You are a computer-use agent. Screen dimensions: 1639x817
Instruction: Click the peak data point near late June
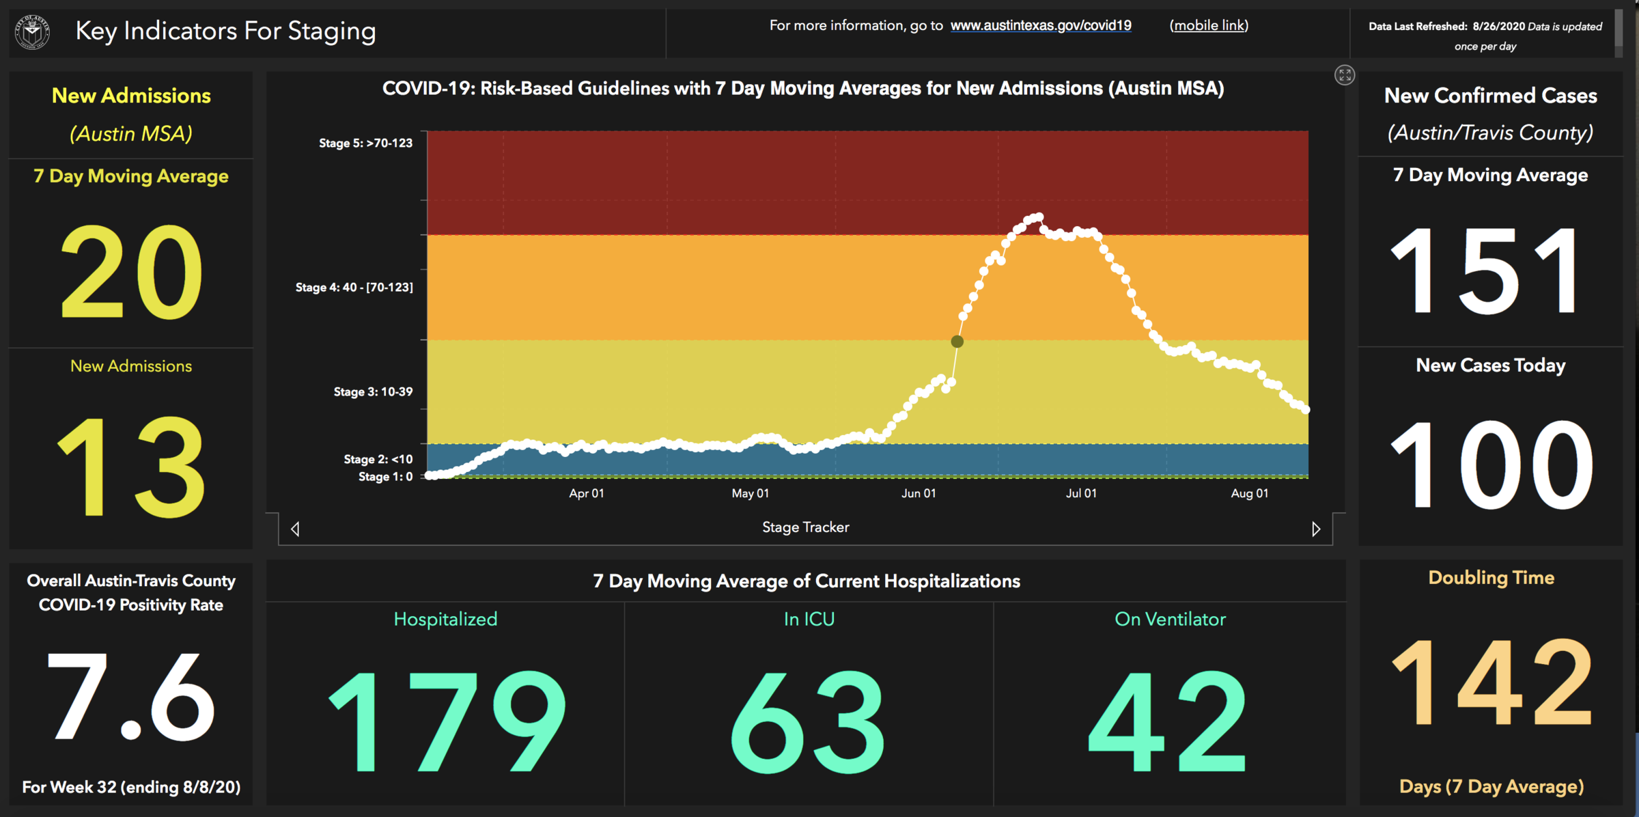point(1039,217)
